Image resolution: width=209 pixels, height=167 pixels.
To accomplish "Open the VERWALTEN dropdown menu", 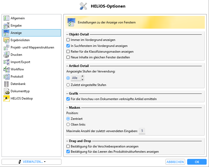I will 31,162.
